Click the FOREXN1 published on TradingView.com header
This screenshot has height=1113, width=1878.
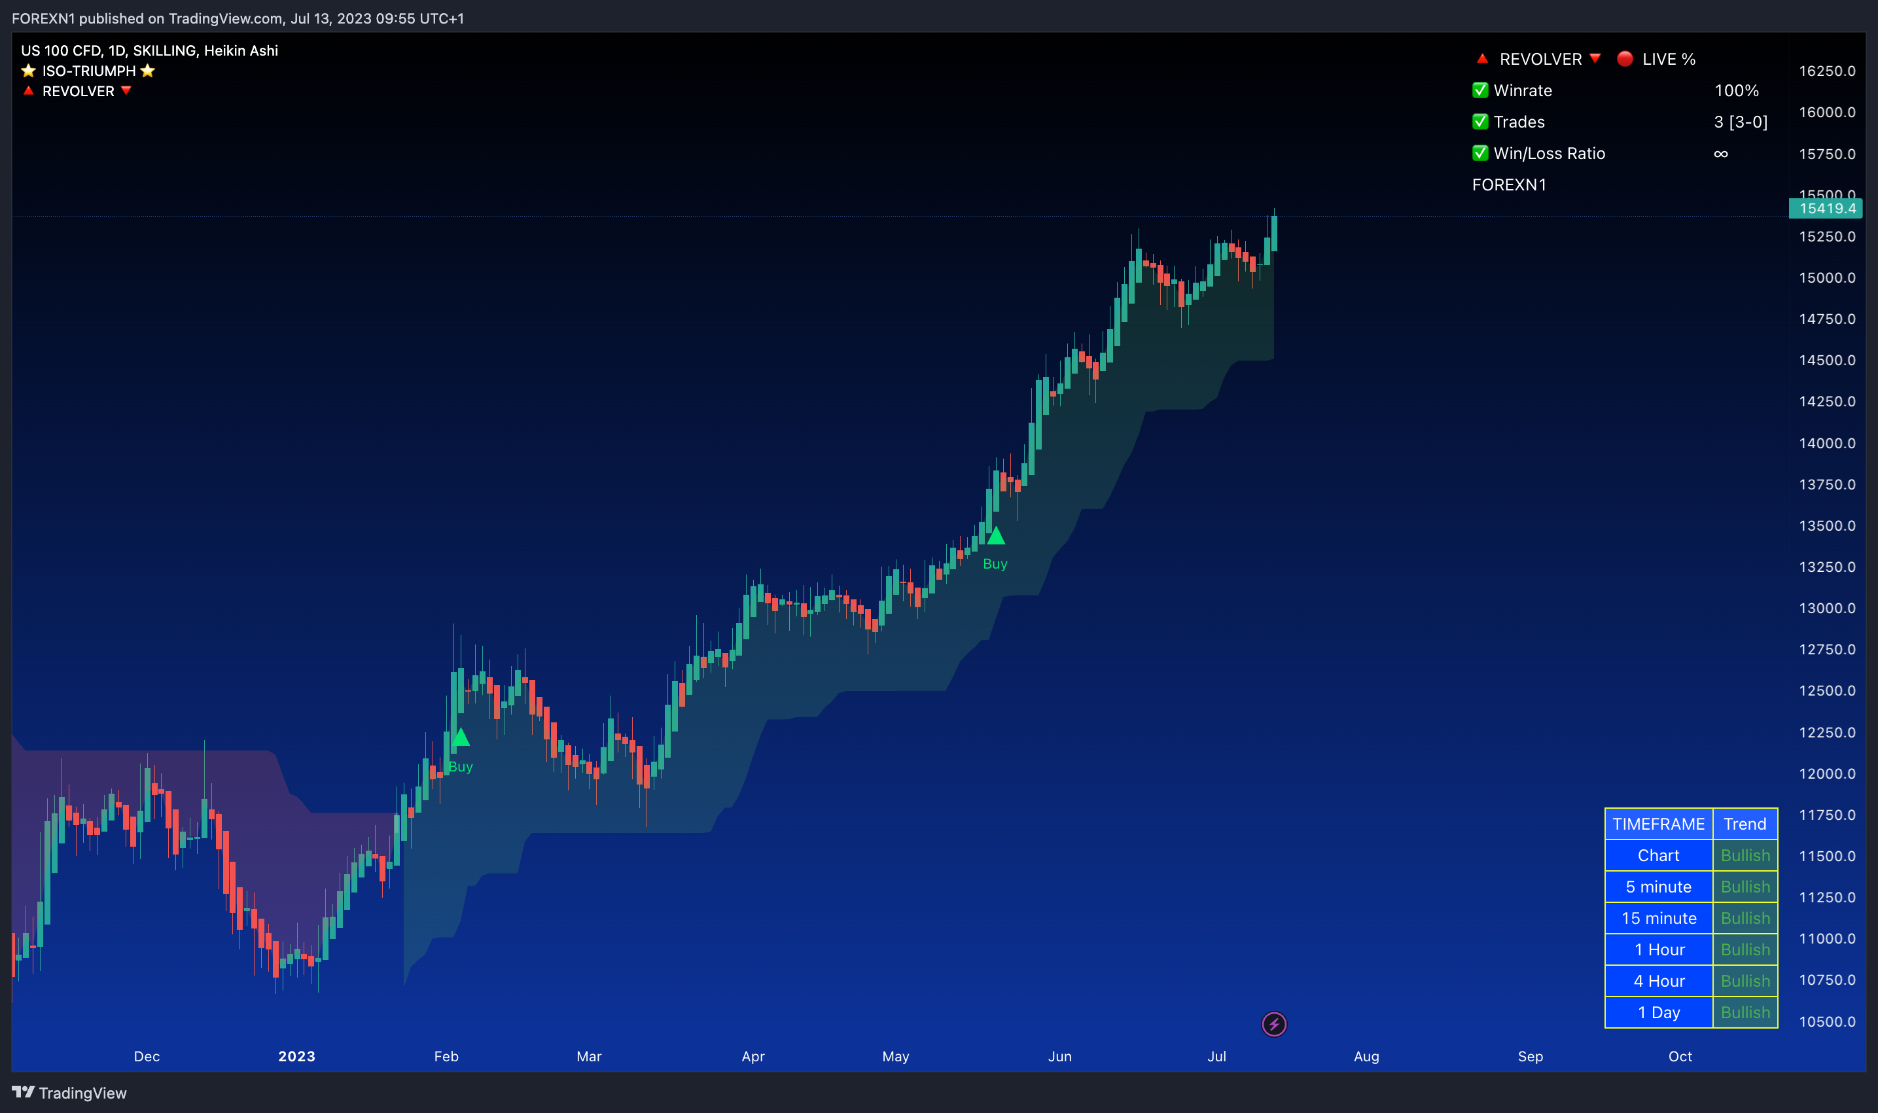pos(238,18)
